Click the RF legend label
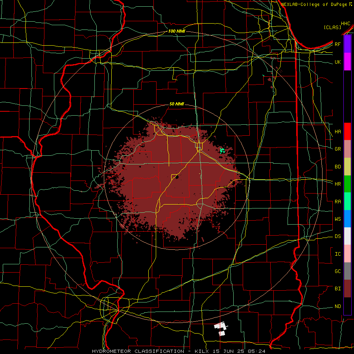354x354 pixels. [338, 44]
